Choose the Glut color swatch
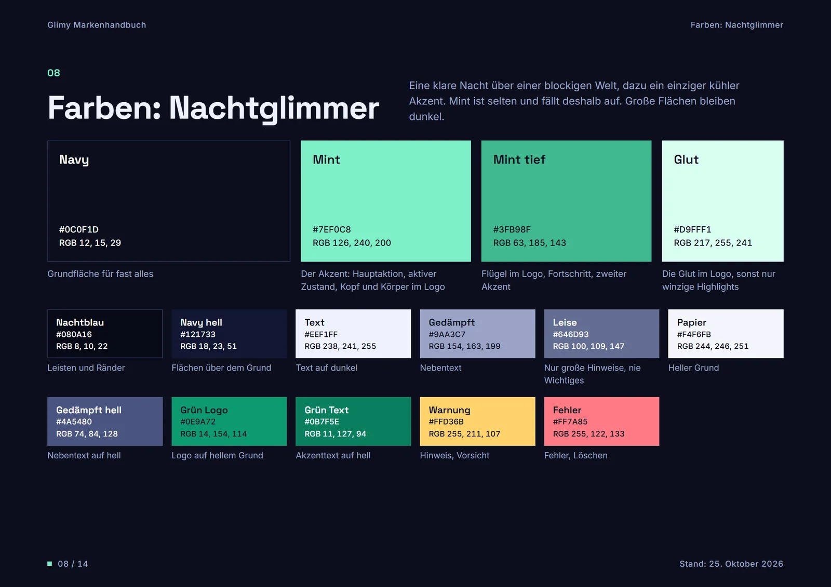This screenshot has height=587, width=831. 722,201
